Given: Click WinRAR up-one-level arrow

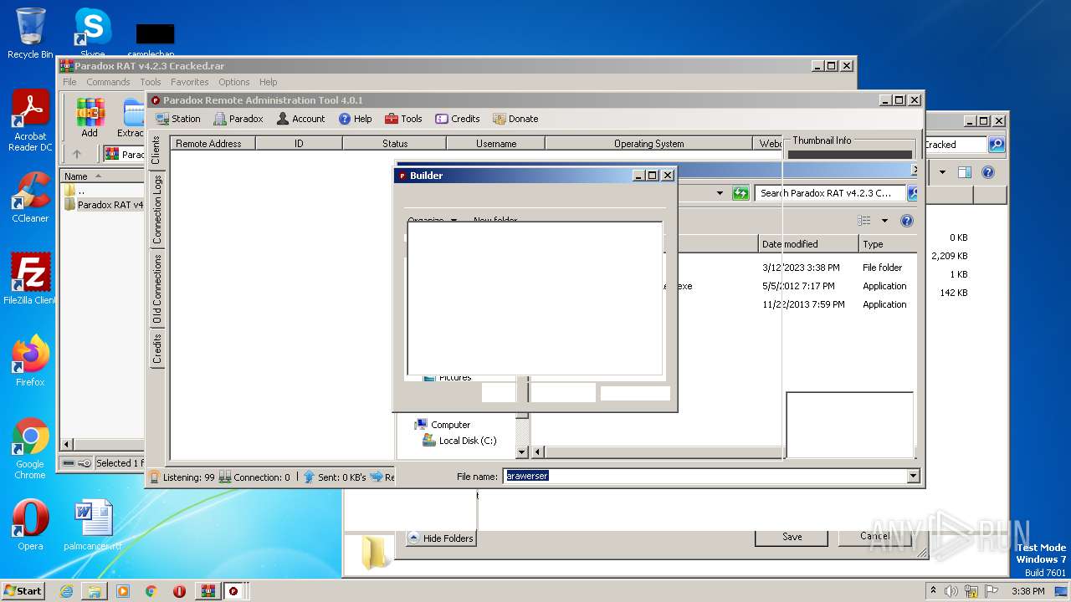Looking at the screenshot, I should pos(77,154).
